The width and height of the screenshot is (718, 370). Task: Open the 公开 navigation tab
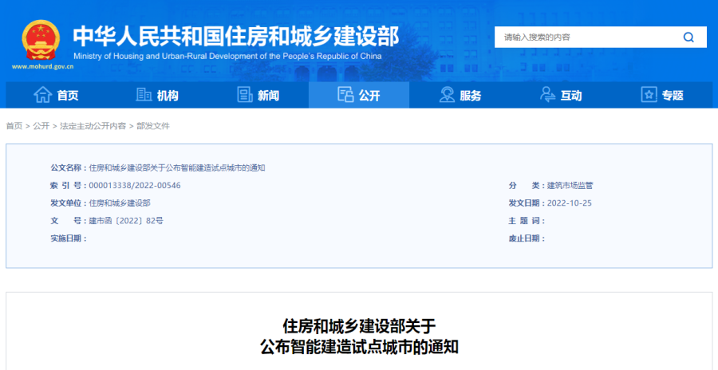359,95
